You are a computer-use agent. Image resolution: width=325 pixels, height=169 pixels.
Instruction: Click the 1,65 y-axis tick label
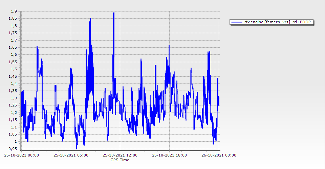(x=13, y=48)
